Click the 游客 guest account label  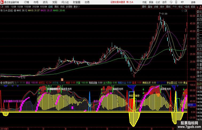pos(193,2)
